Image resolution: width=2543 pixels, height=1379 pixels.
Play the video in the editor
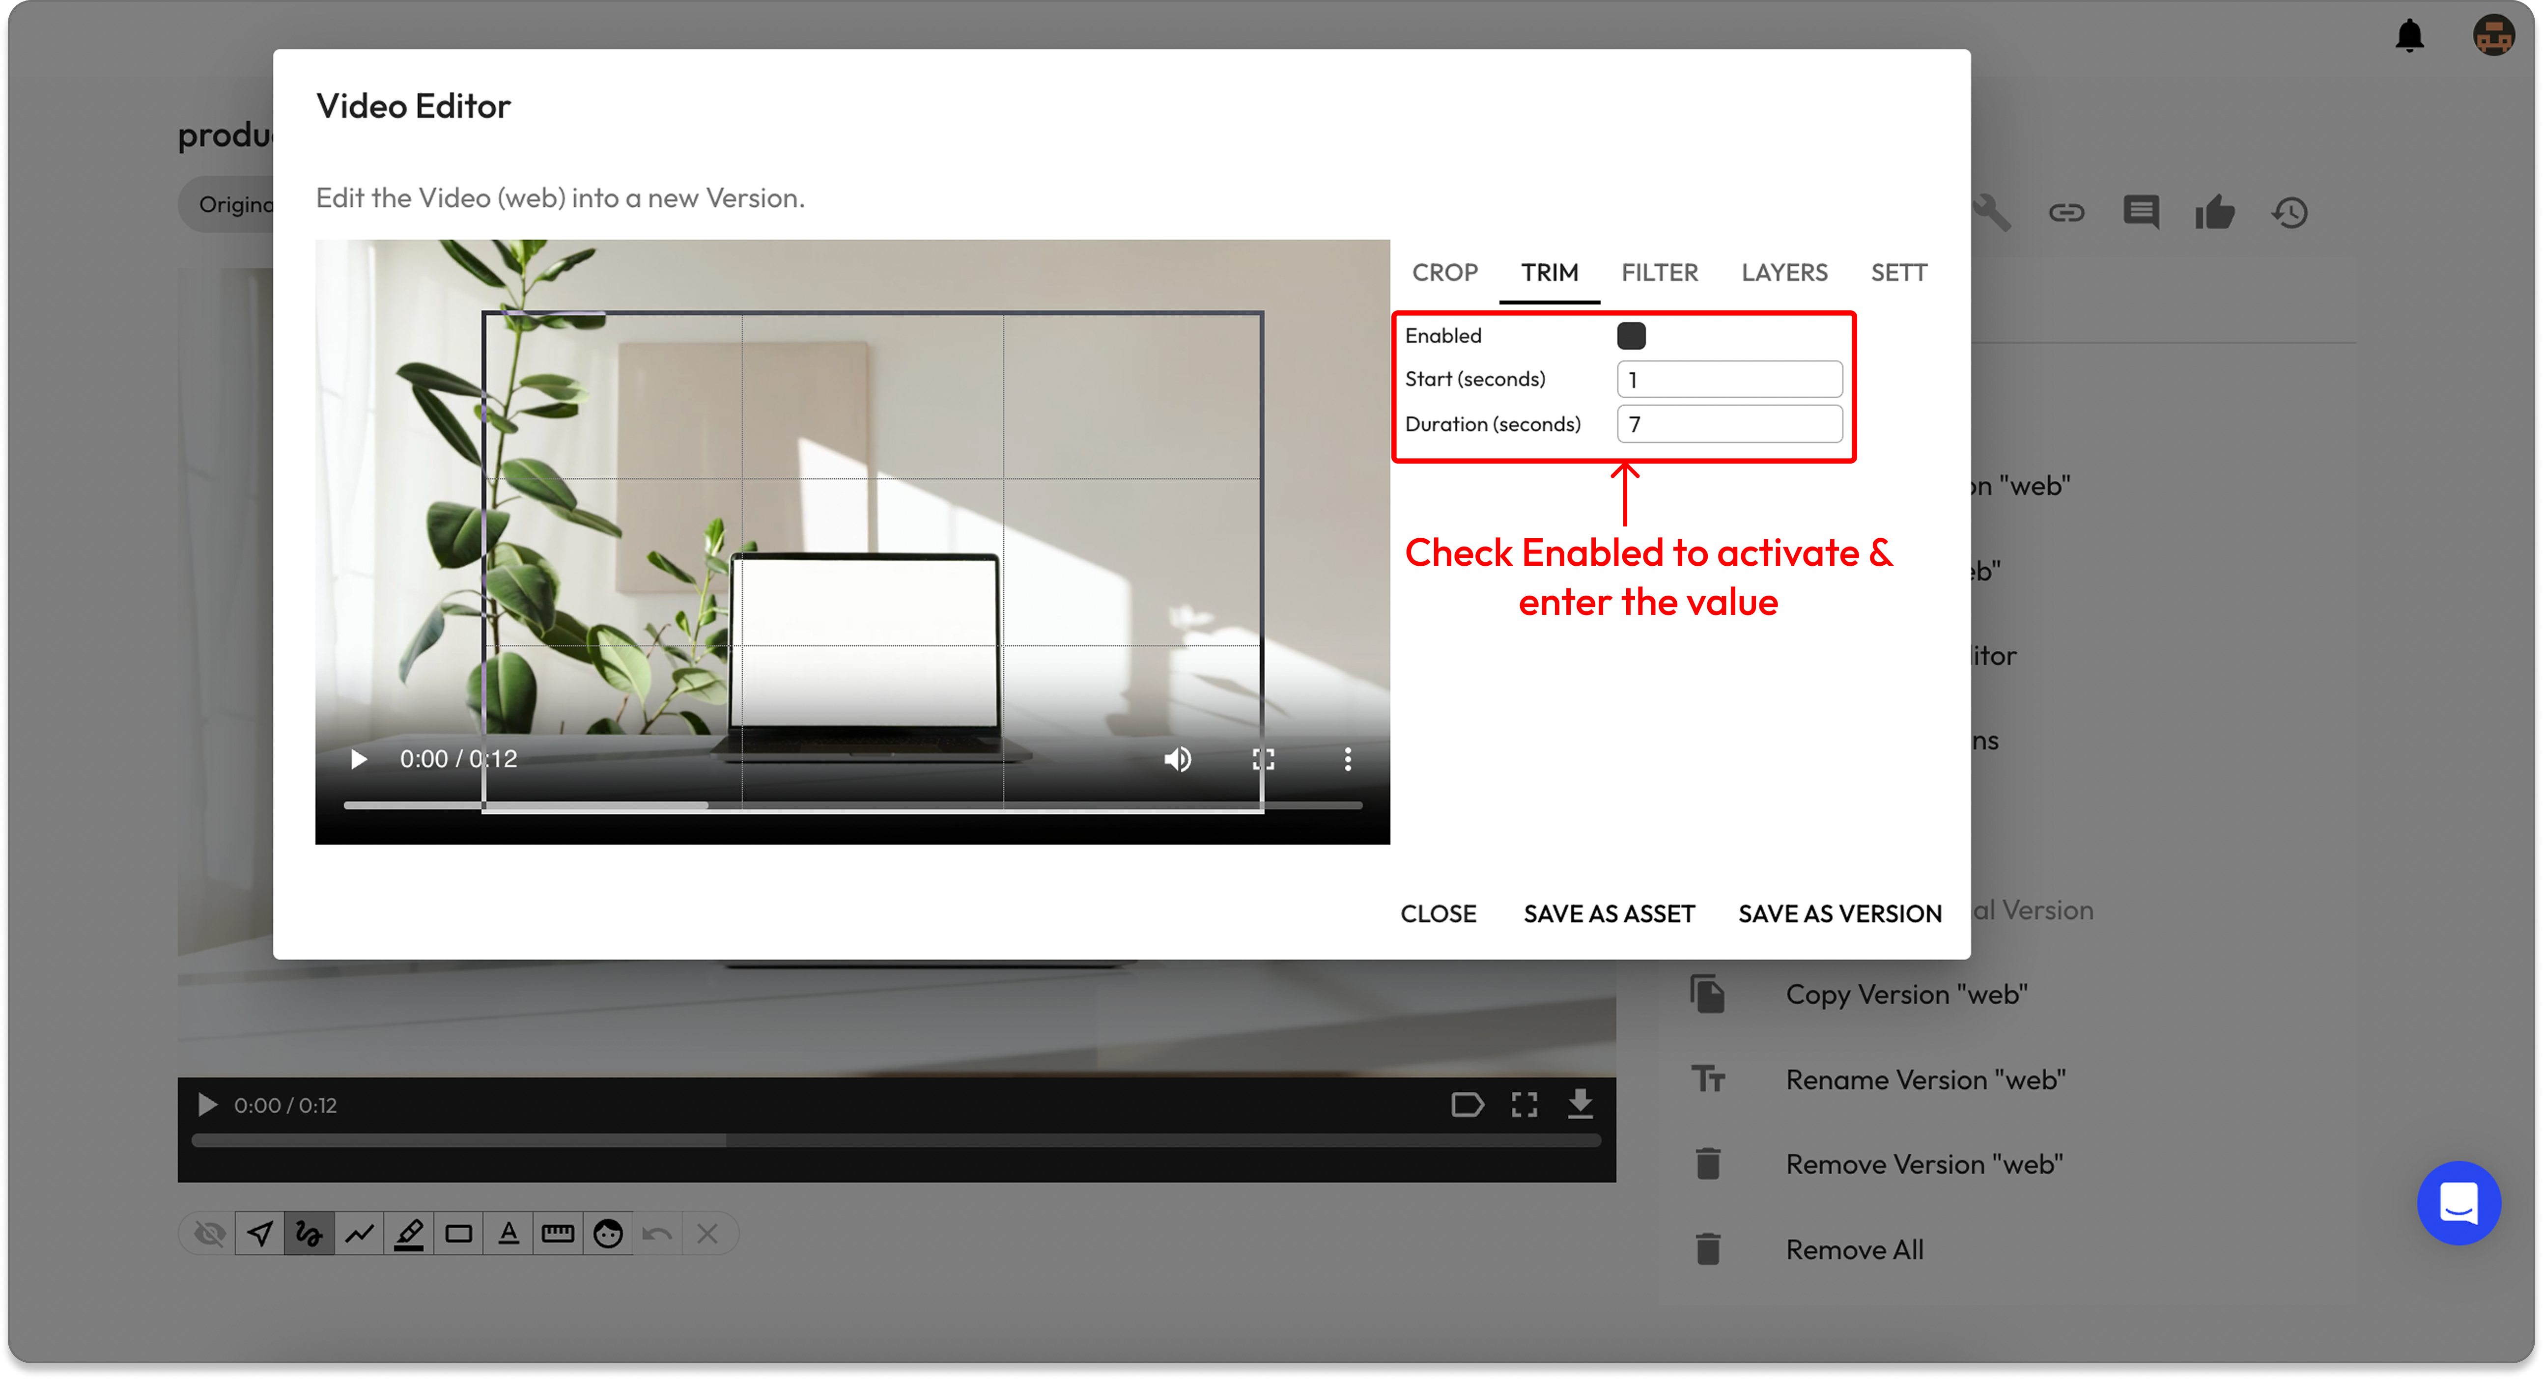point(358,759)
